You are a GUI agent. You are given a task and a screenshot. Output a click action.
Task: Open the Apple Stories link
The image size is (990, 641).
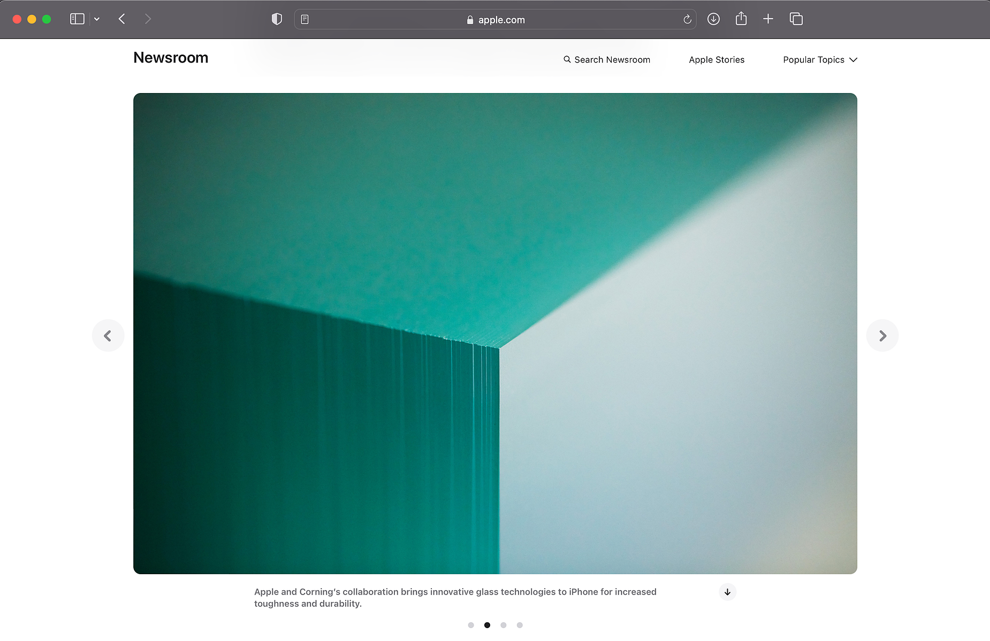717,60
